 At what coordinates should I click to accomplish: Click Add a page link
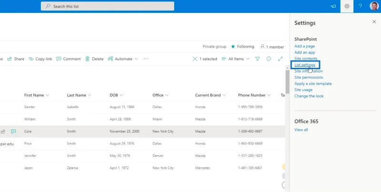(304, 46)
